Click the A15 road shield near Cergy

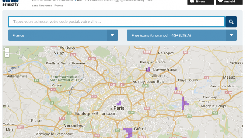click(73, 55)
